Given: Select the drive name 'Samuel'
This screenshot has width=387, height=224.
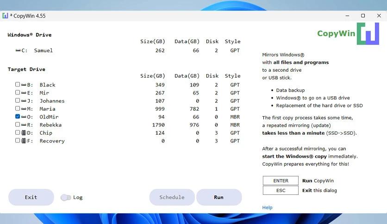Looking at the screenshot, I should [44, 50].
